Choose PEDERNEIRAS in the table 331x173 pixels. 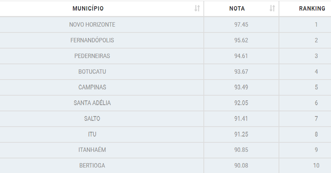(92, 56)
